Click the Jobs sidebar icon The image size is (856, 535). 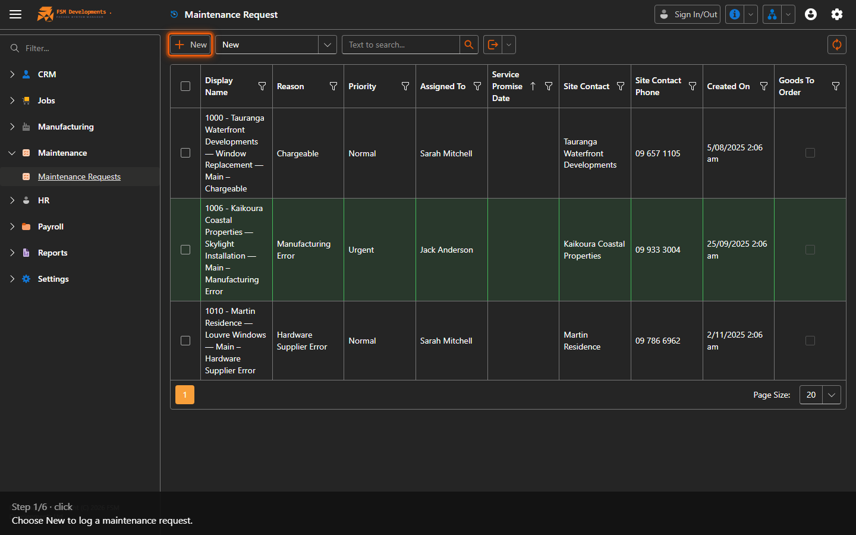click(x=26, y=100)
